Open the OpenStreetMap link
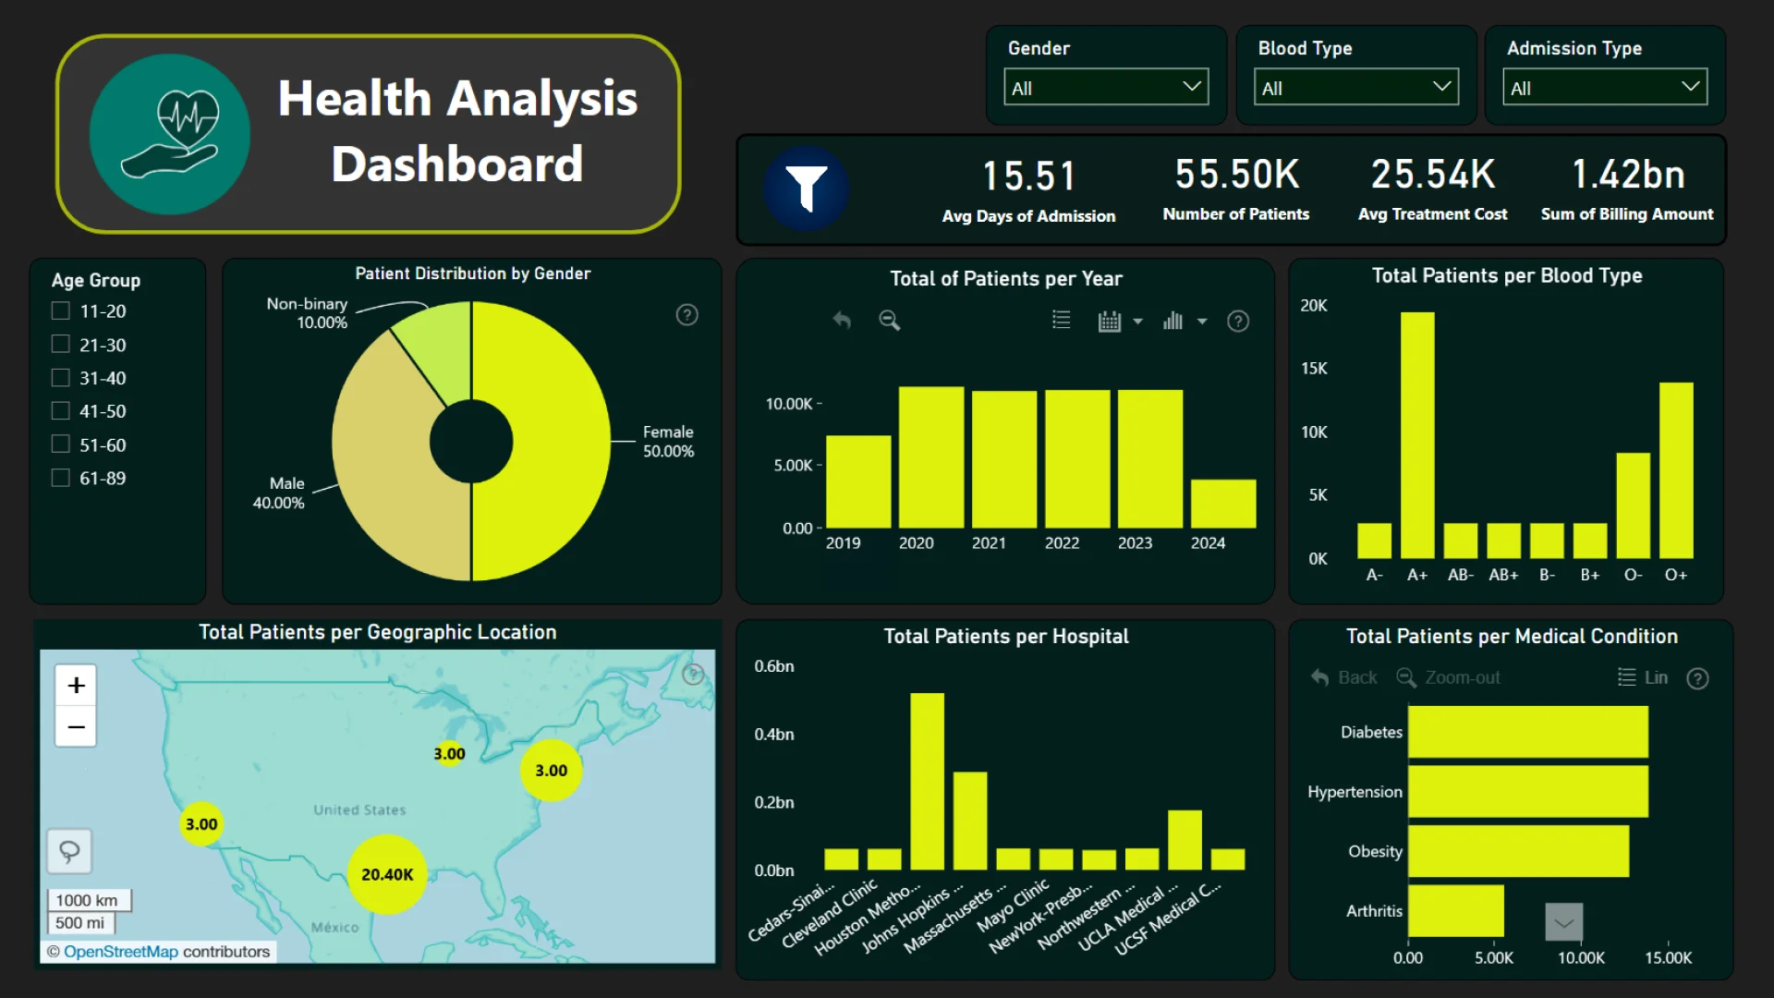Viewport: 1774px width, 998px height. pos(120,951)
